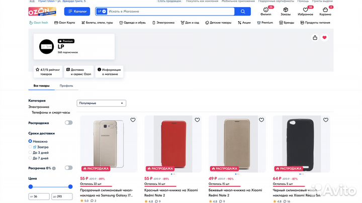Add Samsung Galaxy case to favorites
The image size is (362, 203).
[133, 120]
